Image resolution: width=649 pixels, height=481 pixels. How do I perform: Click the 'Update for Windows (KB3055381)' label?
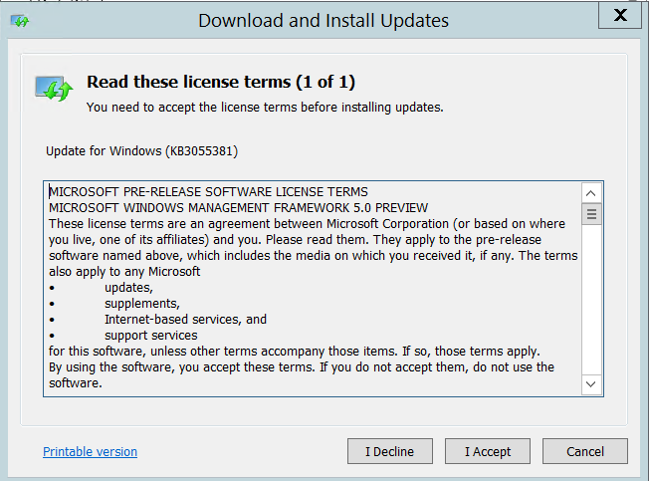click(142, 151)
